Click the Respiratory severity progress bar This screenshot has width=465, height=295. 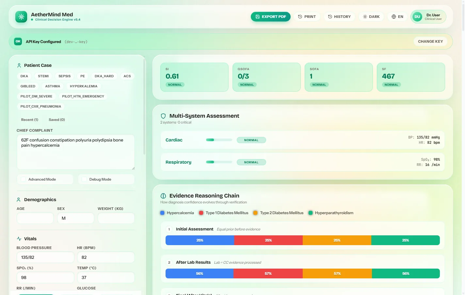tap(219, 162)
